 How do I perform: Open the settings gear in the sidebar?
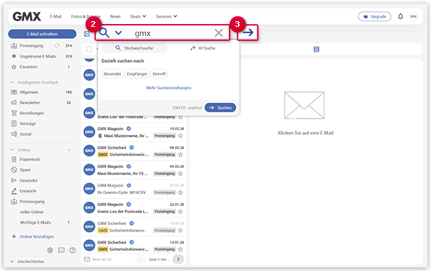click(50, 250)
